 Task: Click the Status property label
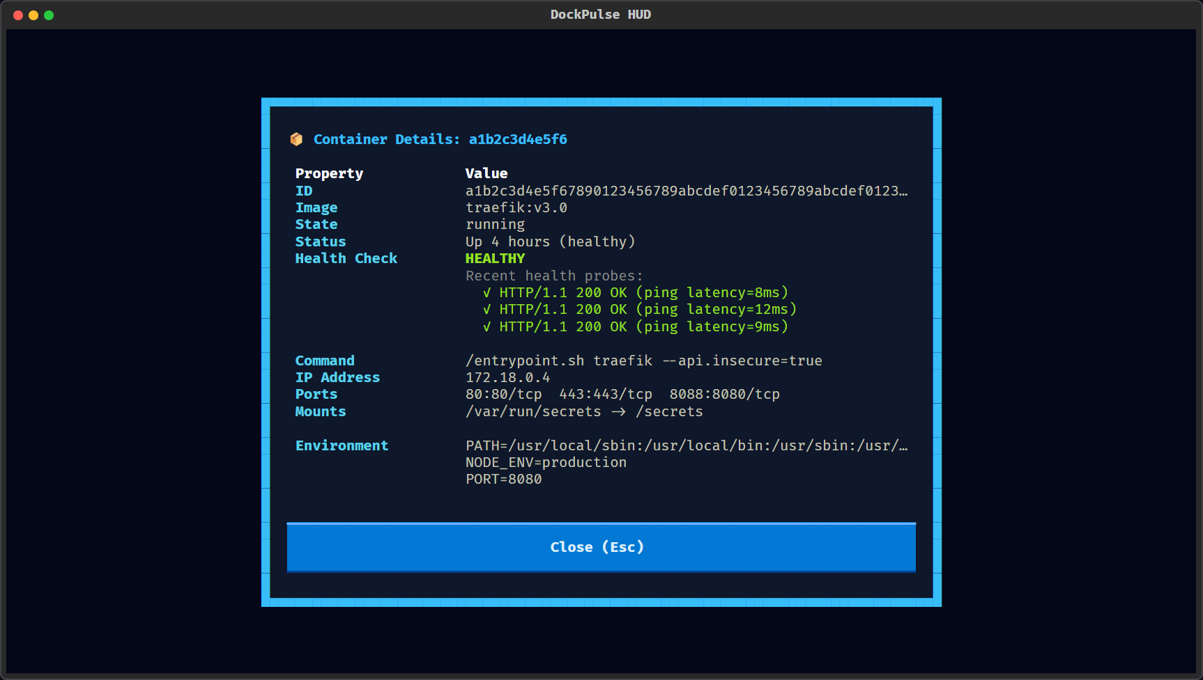point(321,242)
